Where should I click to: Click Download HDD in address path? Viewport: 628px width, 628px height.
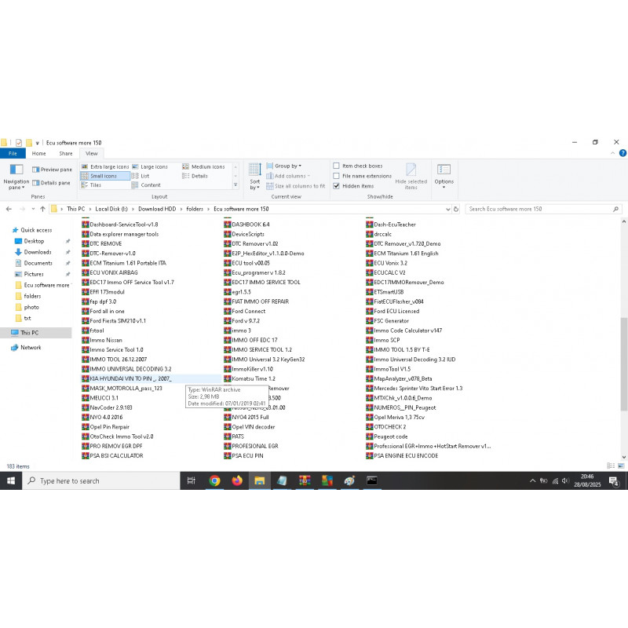click(x=157, y=209)
